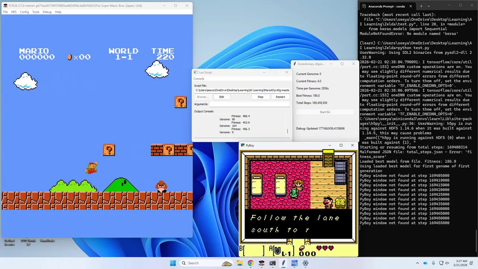The height and width of the screenshot is (269, 478).
Task: Click 'Current Genome: 0' label
Action: [308, 74]
